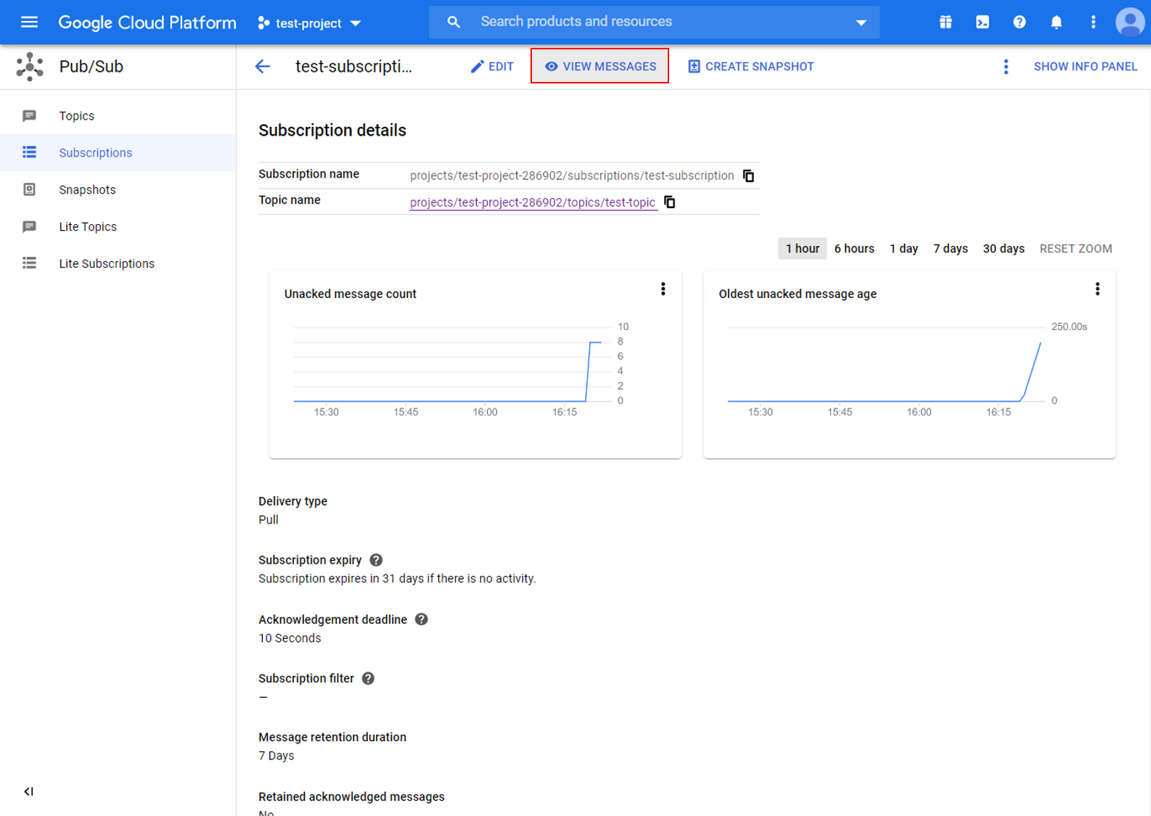Copy the topic name to clipboard

(x=670, y=202)
